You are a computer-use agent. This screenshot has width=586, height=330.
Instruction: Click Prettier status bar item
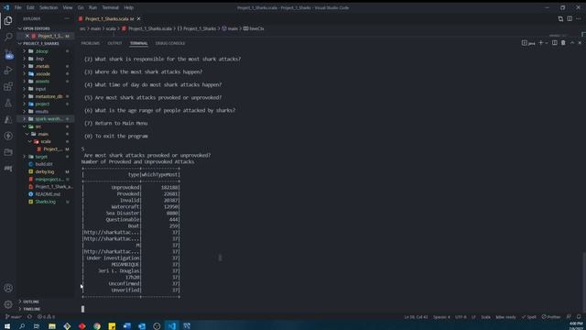[551, 317]
